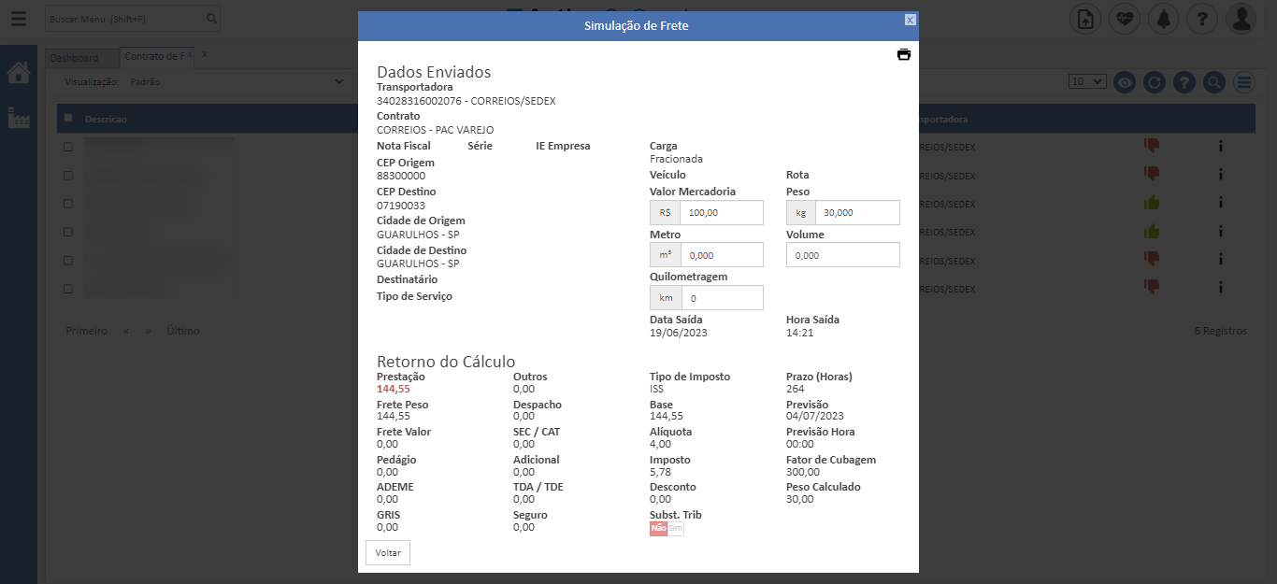
Task: Expand the top-left hamburger main menu
Action: pos(19,19)
